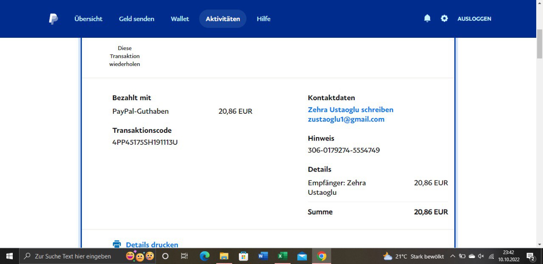Open the Hilfe menu item

263,19
